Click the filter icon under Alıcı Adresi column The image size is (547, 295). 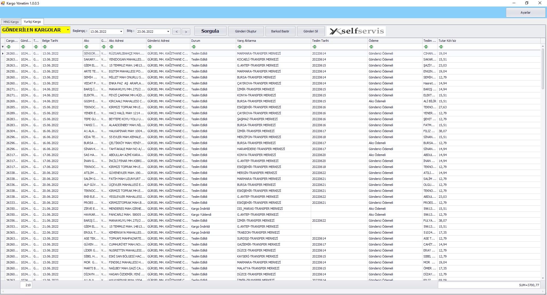coord(111,47)
